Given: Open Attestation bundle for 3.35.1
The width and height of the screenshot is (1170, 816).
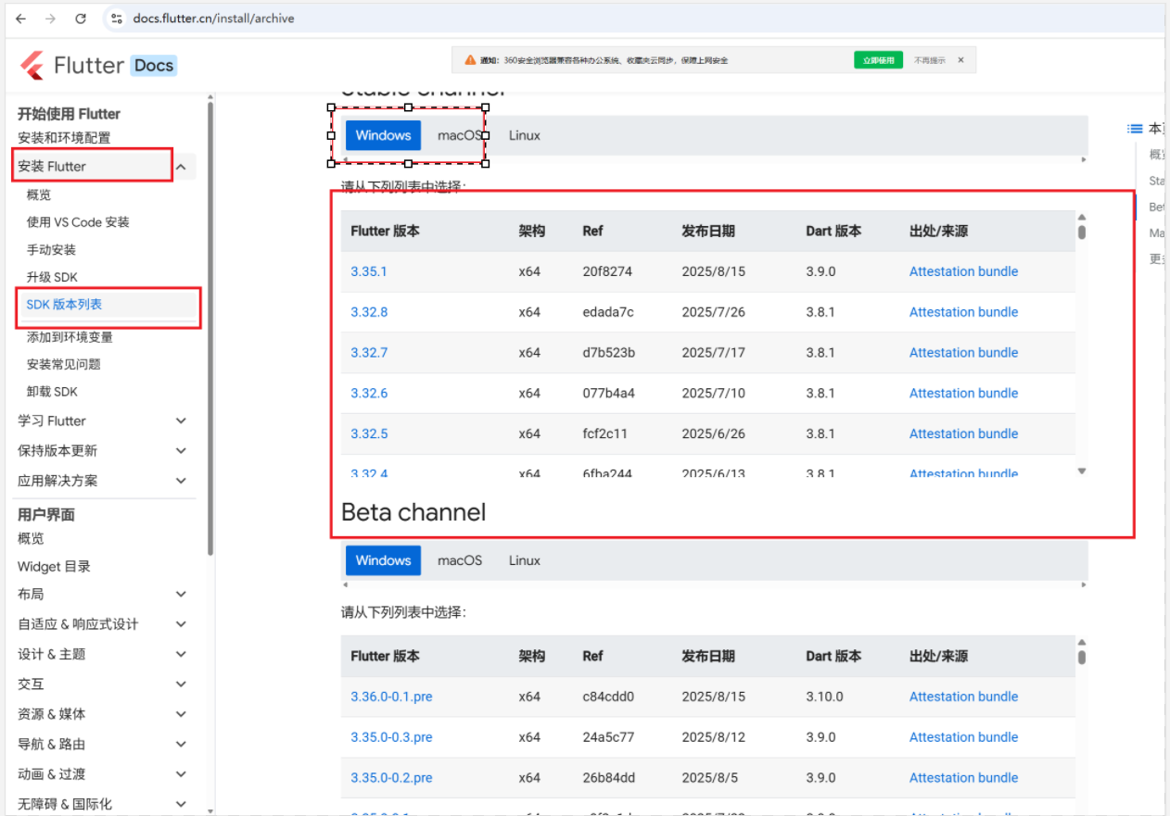Looking at the screenshot, I should (963, 271).
